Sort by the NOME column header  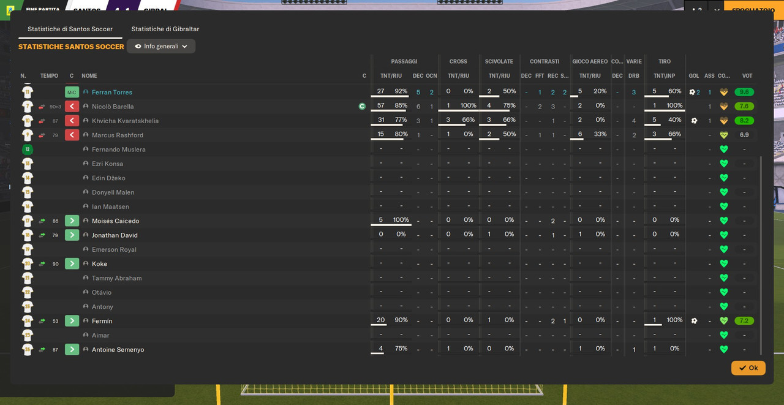89,76
